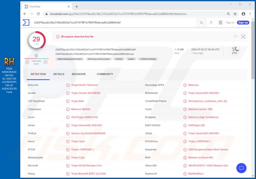The height and width of the screenshot is (179, 256).
Task: Open the apps grid icon
Action: click(x=220, y=23)
